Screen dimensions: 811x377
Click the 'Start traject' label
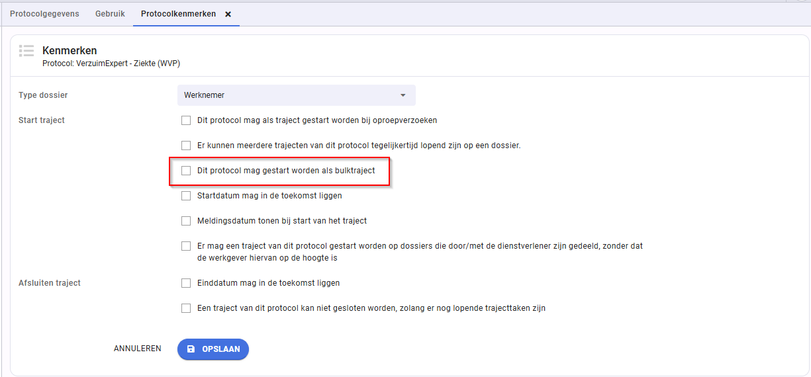click(42, 120)
